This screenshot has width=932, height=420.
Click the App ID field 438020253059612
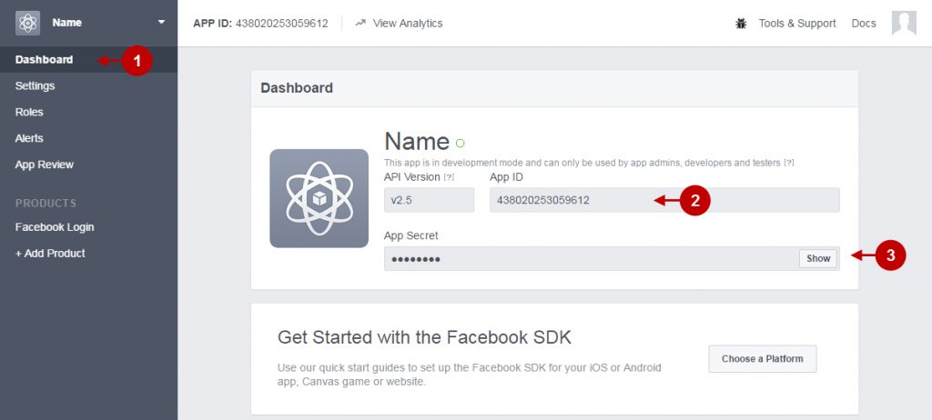tap(664, 200)
